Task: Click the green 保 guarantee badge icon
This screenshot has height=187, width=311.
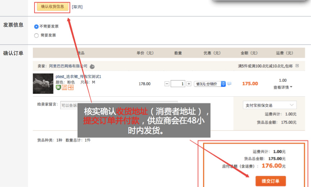Action: 58,87
